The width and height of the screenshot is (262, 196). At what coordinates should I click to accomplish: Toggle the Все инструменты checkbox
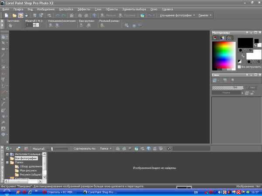click(x=239, y=67)
